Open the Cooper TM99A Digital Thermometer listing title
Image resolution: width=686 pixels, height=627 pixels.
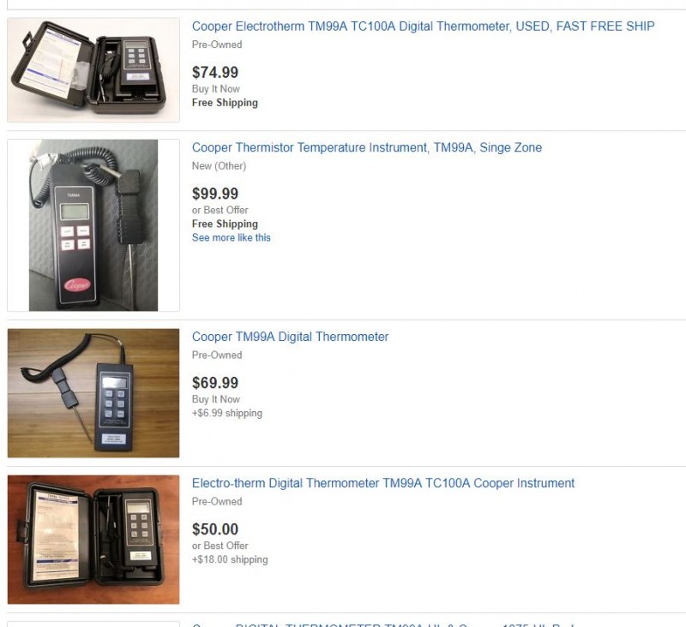[290, 337]
